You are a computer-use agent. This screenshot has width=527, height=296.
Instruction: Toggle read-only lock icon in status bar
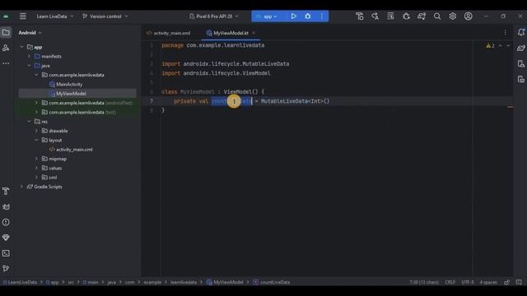(x=507, y=282)
